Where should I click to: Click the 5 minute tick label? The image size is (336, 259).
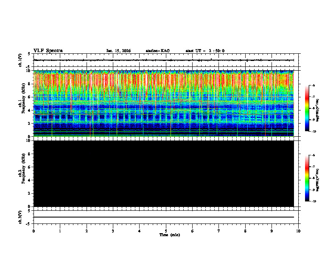166,231
